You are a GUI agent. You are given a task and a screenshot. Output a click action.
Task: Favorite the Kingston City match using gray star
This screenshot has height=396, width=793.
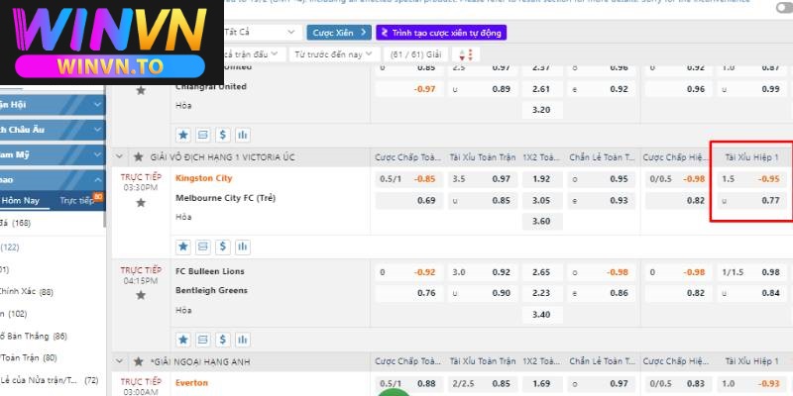(x=141, y=202)
